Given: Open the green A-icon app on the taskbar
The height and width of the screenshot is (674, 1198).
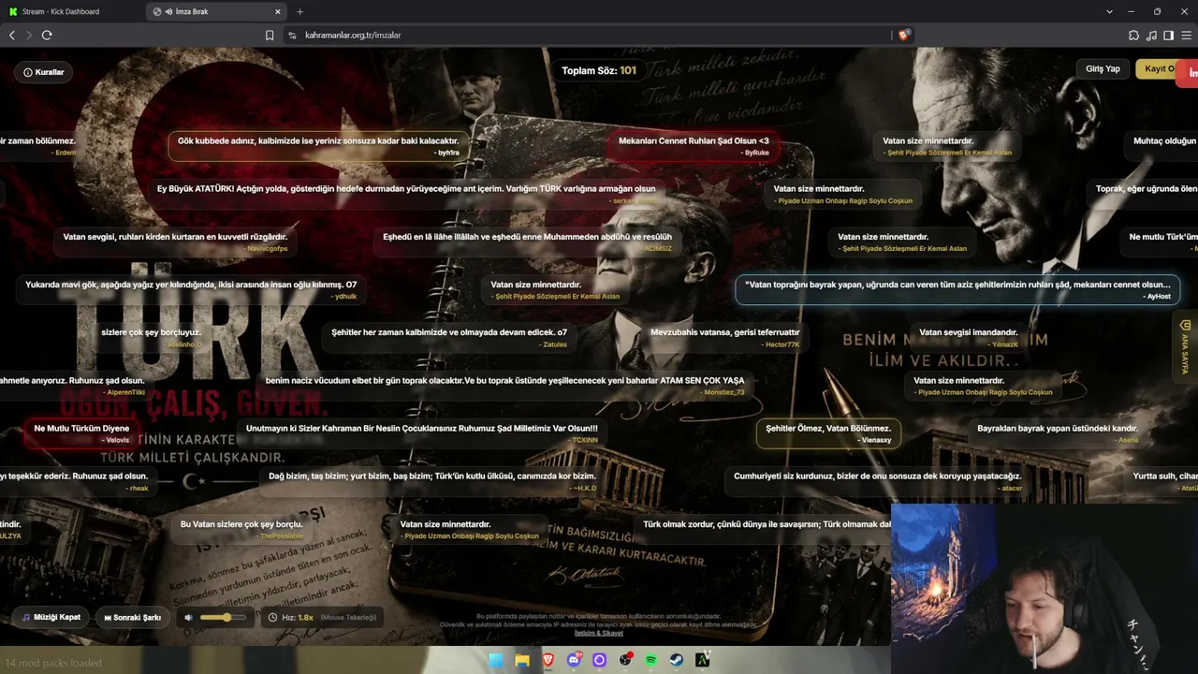Looking at the screenshot, I should [703, 660].
